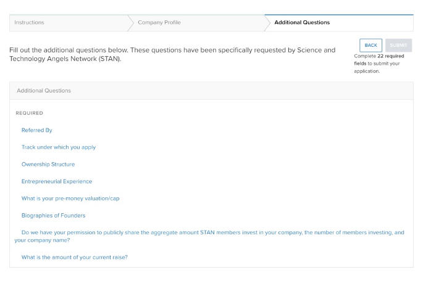Click the chevron after the Company Profile step
The width and height of the screenshot is (431, 283).
pyautogui.click(x=267, y=23)
